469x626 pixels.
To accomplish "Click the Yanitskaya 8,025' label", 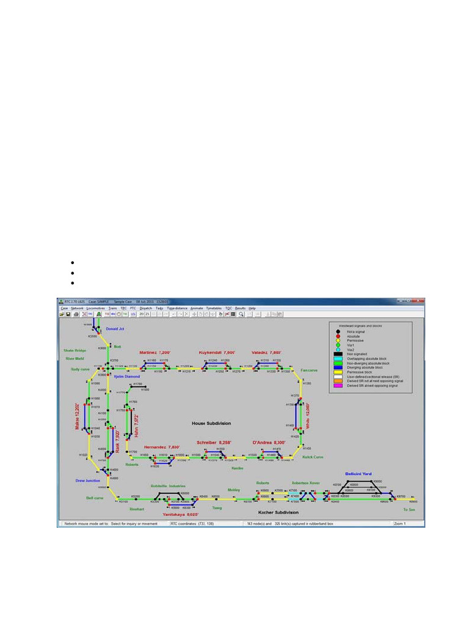I will click(x=181, y=514).
